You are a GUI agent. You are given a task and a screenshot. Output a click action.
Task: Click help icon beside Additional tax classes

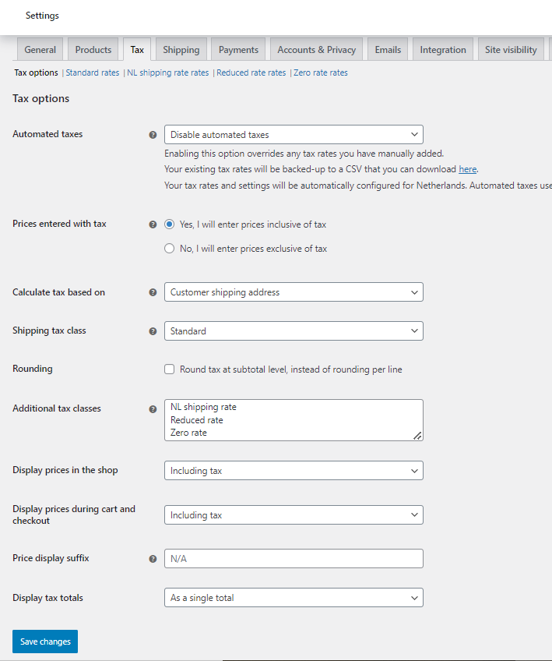tap(153, 409)
